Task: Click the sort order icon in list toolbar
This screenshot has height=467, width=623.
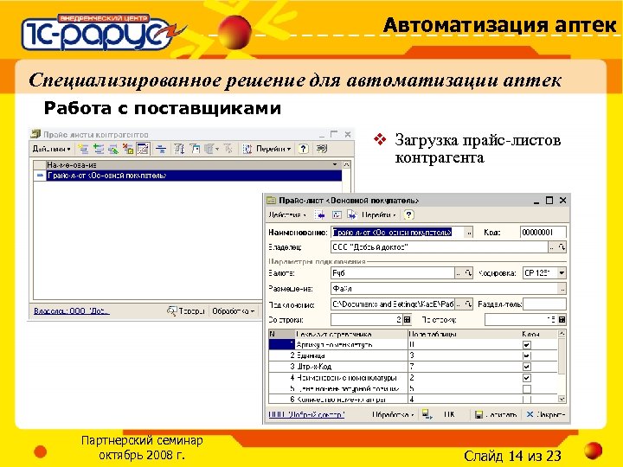Action: (179, 149)
